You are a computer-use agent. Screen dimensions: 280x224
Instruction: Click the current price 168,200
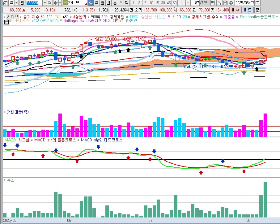coord(15,10)
